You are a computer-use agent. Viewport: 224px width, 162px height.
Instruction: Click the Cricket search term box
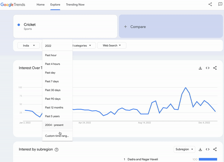pos(65,26)
